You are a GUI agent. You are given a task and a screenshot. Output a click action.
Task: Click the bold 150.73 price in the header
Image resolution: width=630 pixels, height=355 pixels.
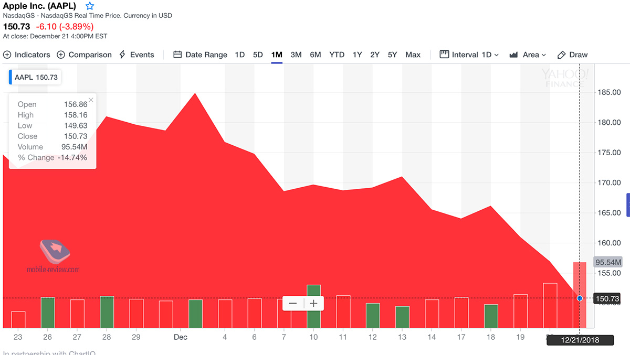pyautogui.click(x=17, y=26)
